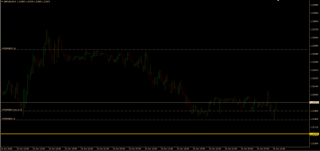Click price scale label 1.32650
The height and width of the screenshot is (151, 320).
click(x=314, y=38)
